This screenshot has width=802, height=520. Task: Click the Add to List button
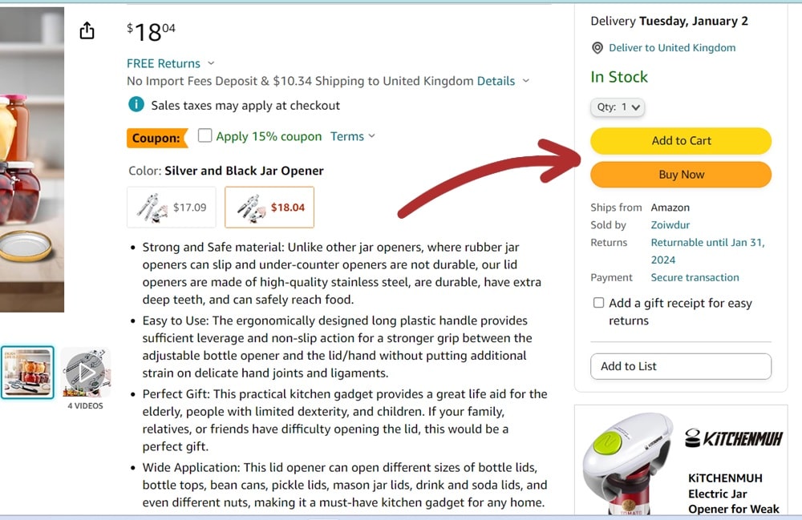coord(681,366)
